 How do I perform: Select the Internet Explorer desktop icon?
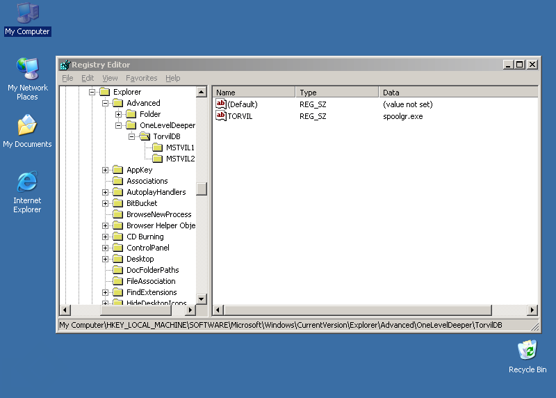27,192
